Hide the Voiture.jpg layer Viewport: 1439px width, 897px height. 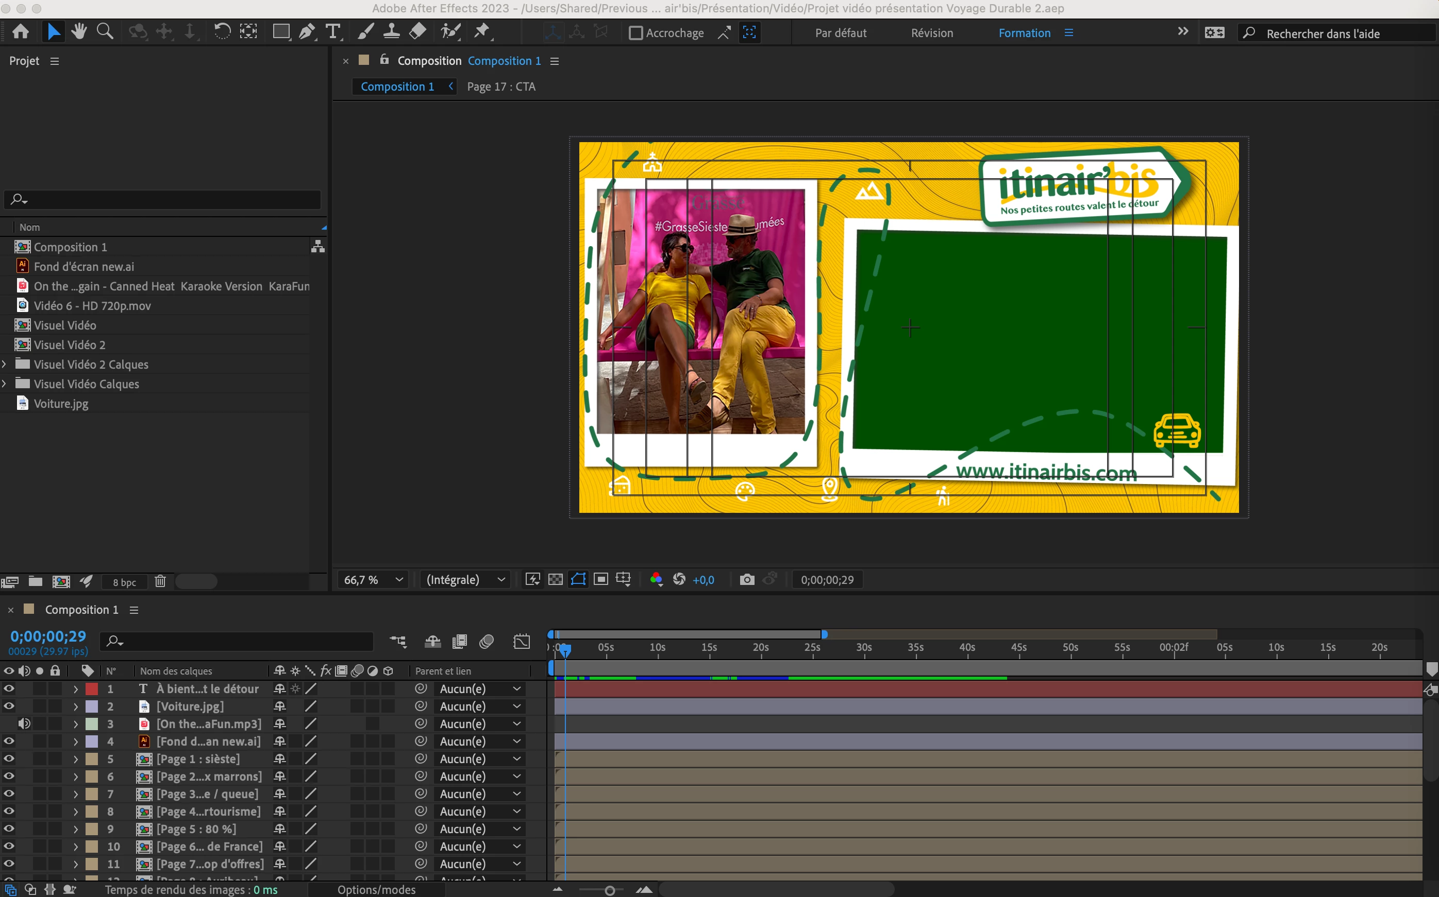tap(9, 706)
